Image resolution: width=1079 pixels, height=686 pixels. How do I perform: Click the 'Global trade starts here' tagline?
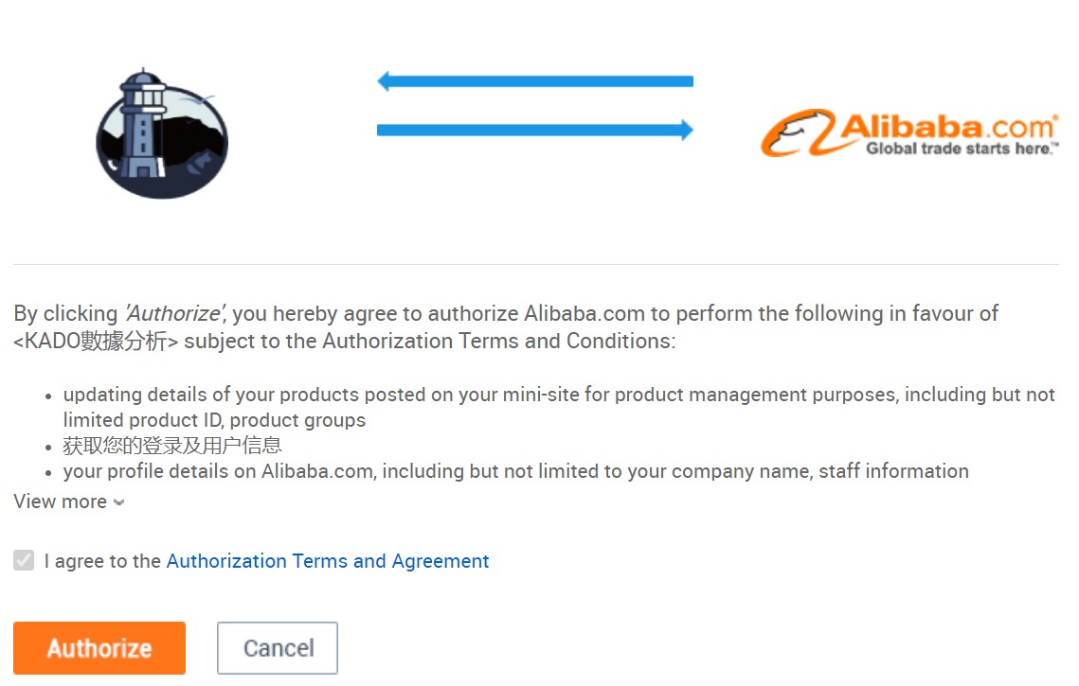pos(961,149)
